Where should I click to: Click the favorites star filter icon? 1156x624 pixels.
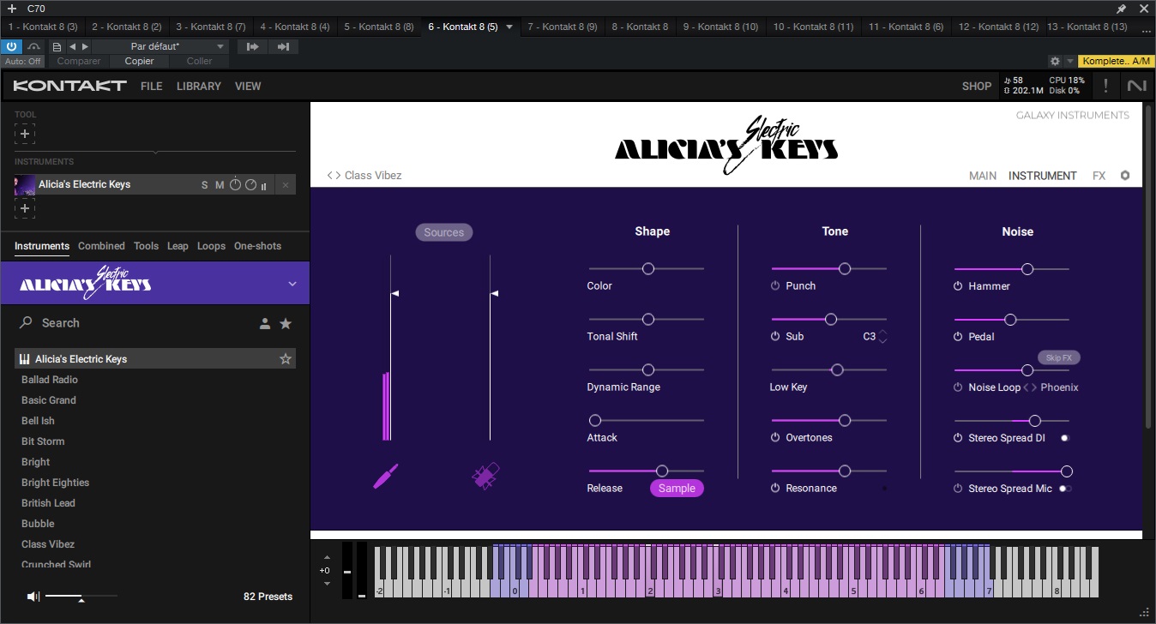(x=286, y=323)
